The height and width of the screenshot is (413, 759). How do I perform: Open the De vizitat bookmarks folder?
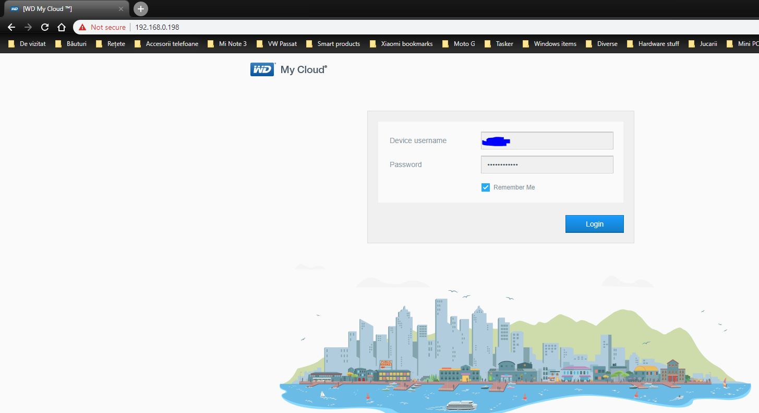(x=27, y=44)
